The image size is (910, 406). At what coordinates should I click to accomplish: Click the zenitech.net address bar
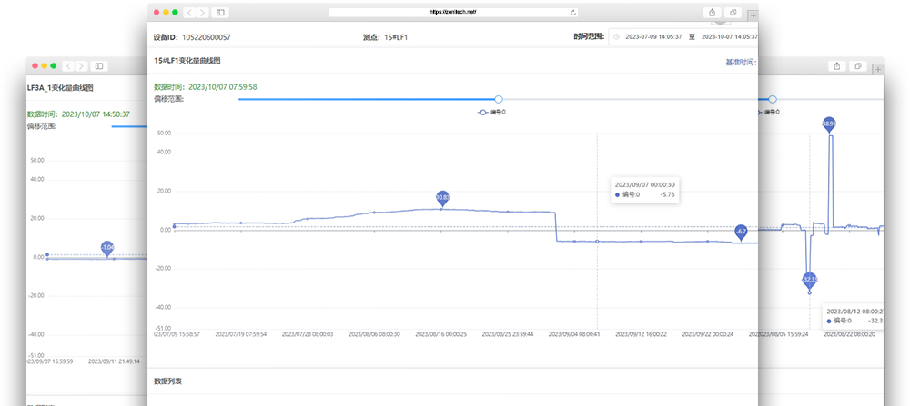[454, 12]
